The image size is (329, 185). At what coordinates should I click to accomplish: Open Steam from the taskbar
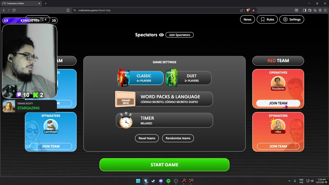153,181
